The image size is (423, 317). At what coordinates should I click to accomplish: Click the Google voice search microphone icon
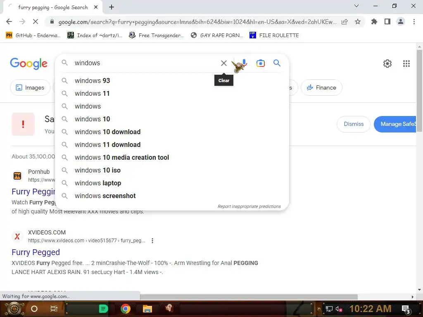click(244, 63)
